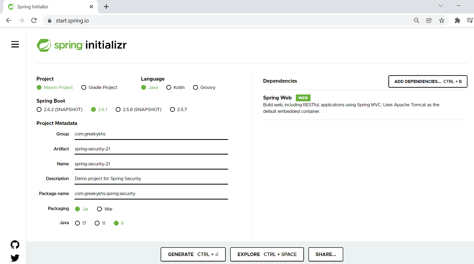Screen dimensions: 474x264
Task: Select Java 17 version
Action: coord(77,223)
